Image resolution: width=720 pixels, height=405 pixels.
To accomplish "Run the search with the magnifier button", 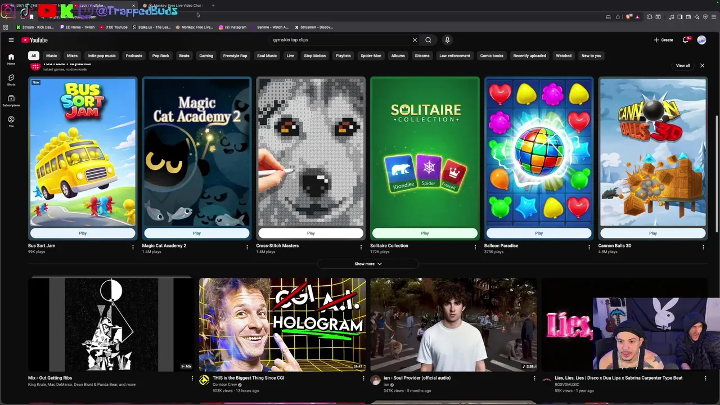I will point(428,40).
